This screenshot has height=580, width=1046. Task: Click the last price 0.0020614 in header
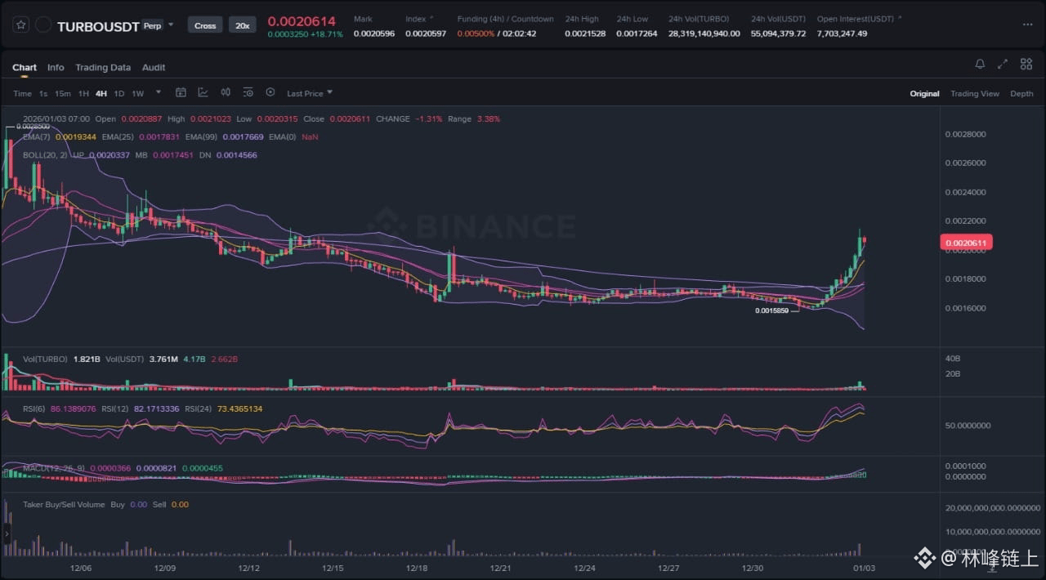pyautogui.click(x=302, y=21)
